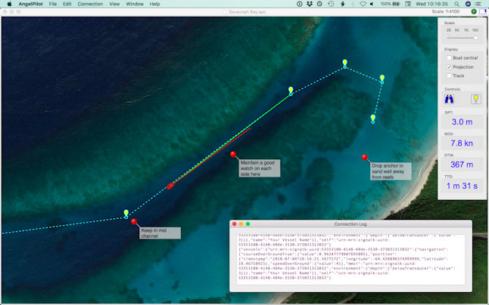The image size is (489, 305).
Task: Open the Connection menu
Action: coord(90,4)
